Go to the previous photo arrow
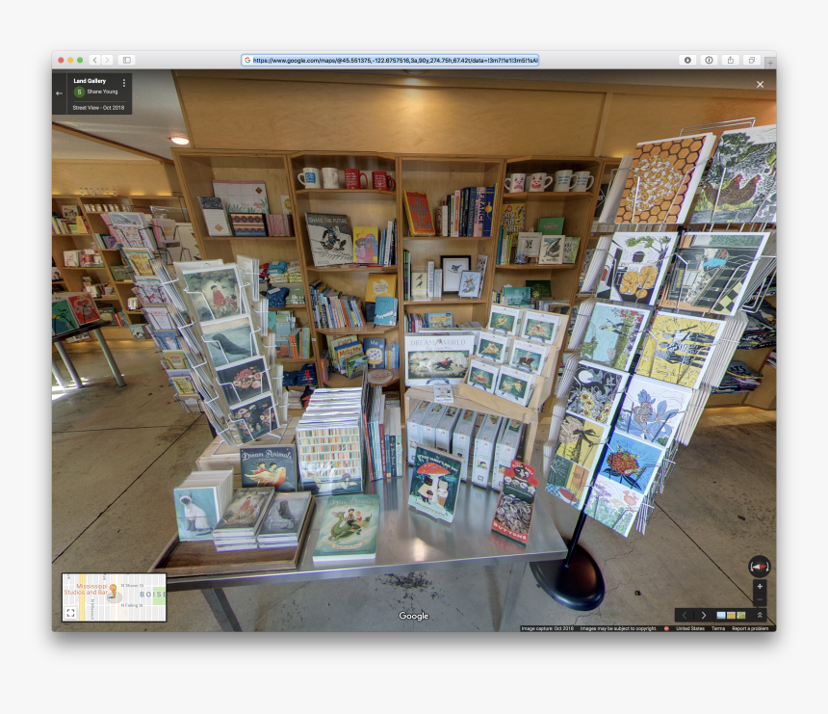Viewport: 828px width, 714px height. pyautogui.click(x=685, y=615)
